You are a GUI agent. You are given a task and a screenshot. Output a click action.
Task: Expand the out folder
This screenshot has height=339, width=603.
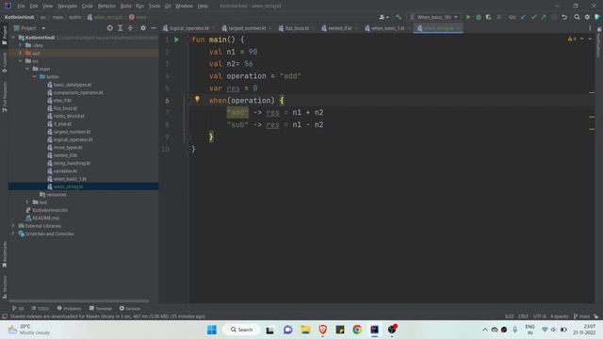[x=21, y=53]
